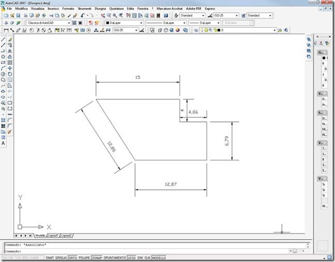Open the DaLayer linetype dropdown
Viewport: 335px width, 262px height.
pyautogui.click(x=166, y=23)
